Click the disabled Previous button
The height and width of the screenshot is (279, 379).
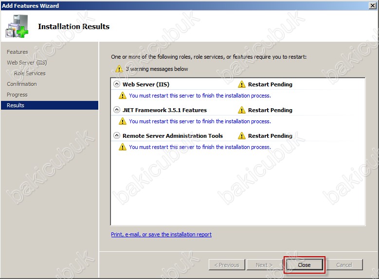[227, 265]
